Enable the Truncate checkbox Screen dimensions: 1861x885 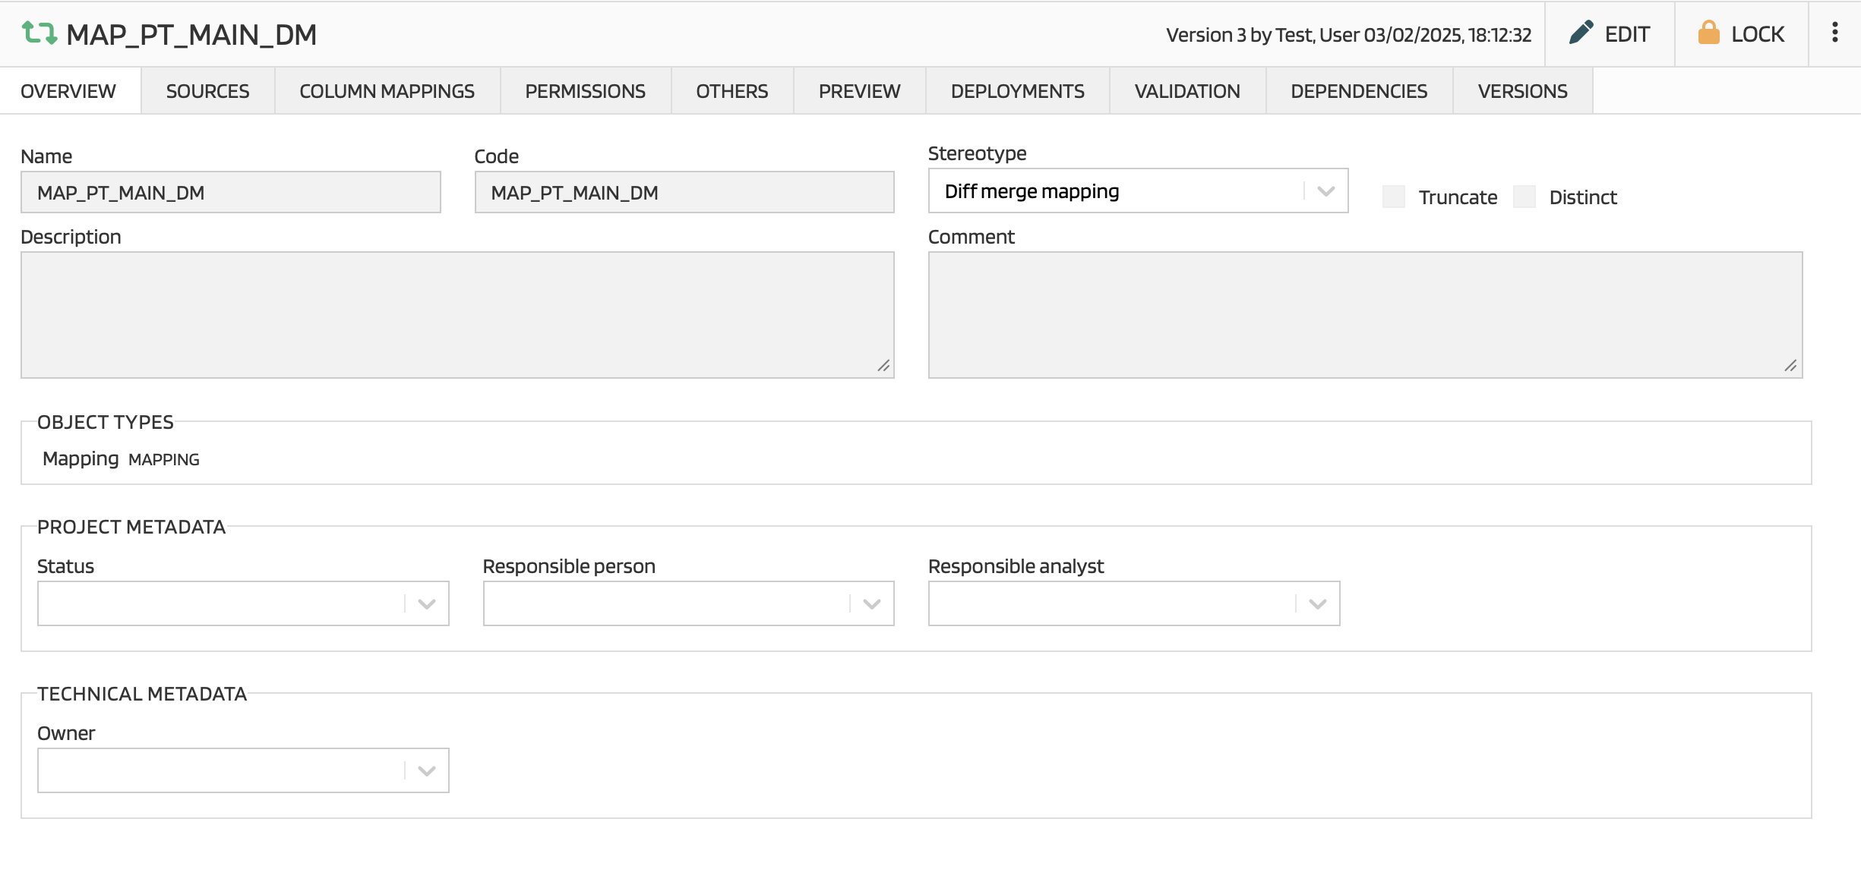click(1394, 197)
